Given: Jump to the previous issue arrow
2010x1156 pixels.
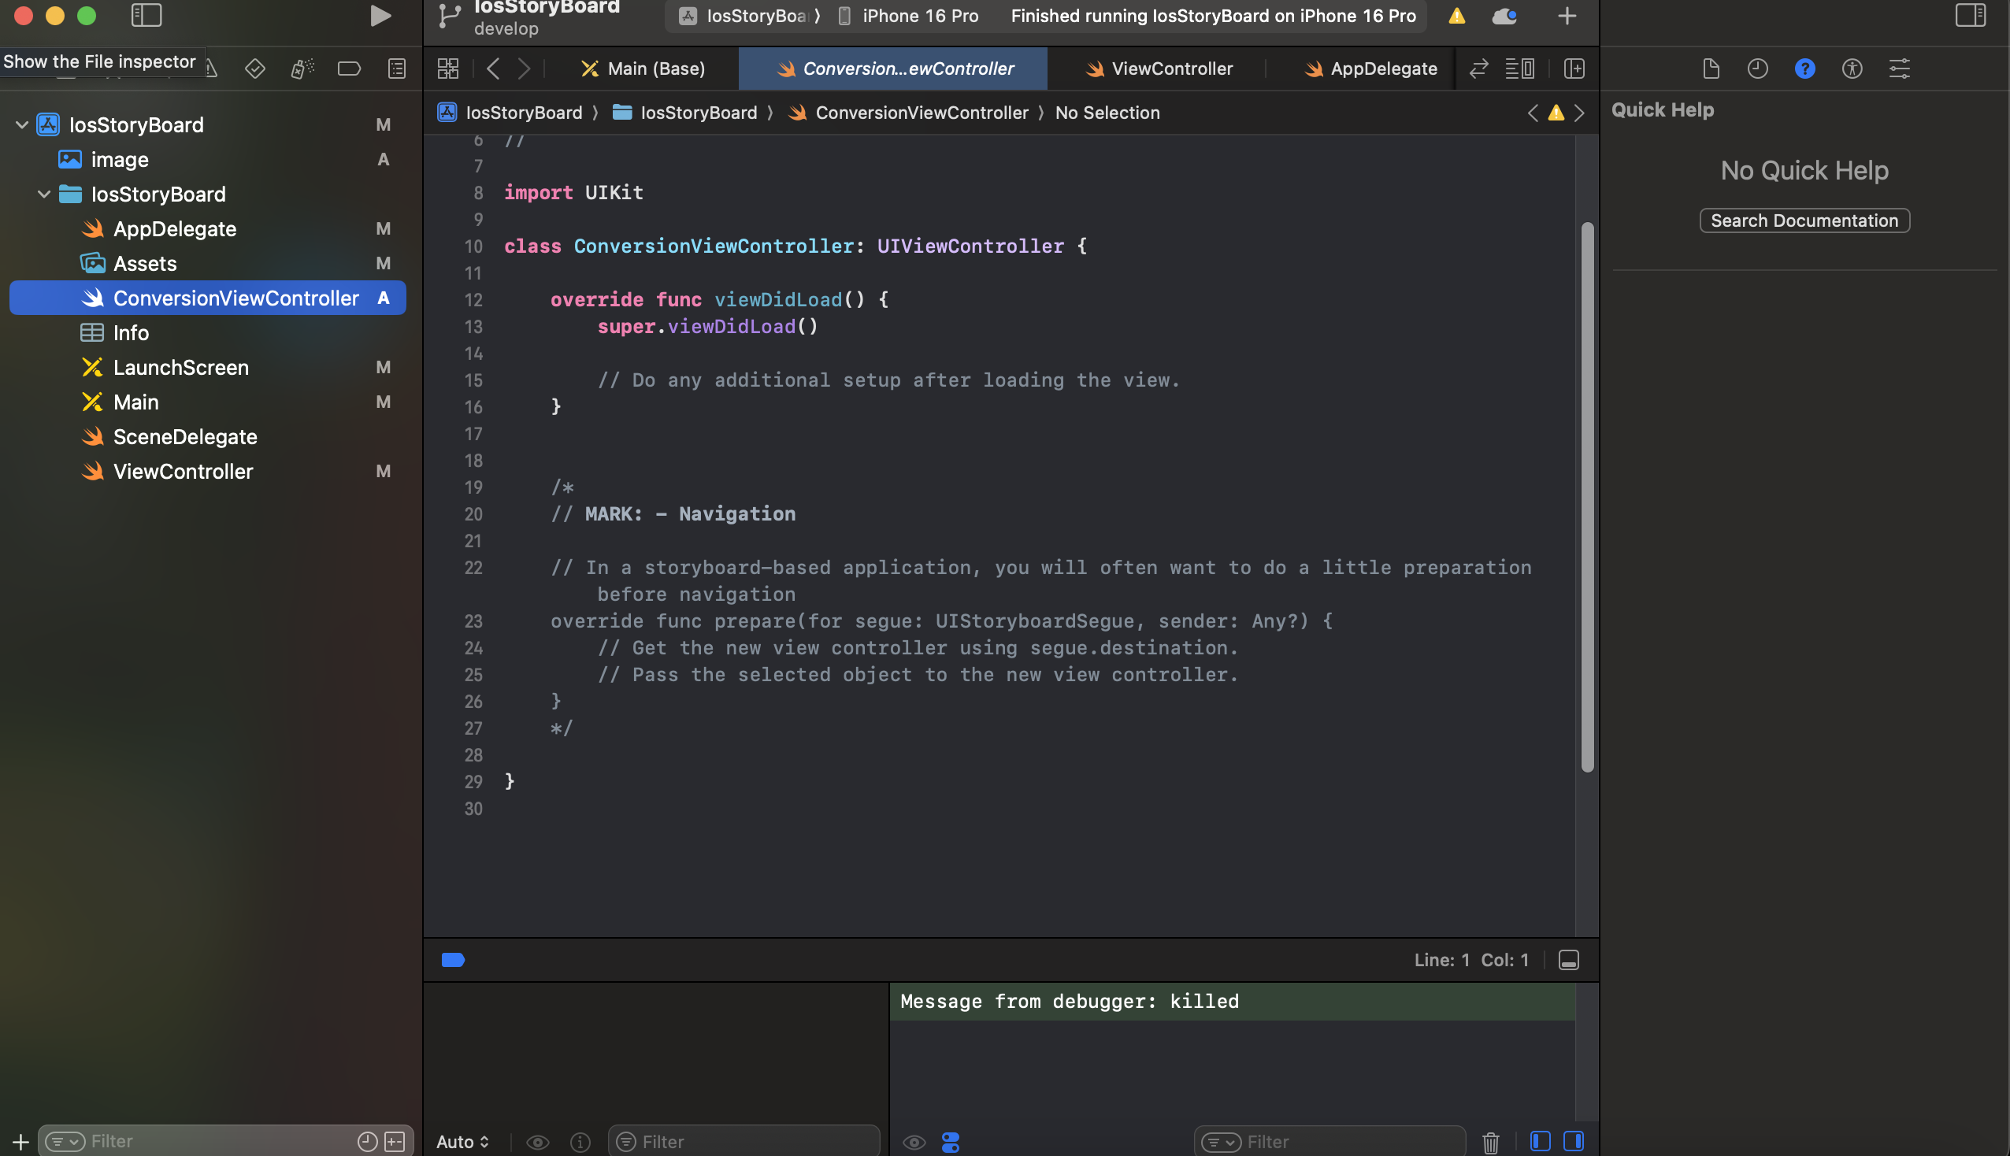Looking at the screenshot, I should coord(1533,113).
